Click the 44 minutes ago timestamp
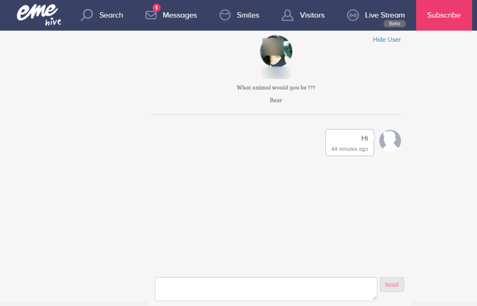 pos(349,149)
